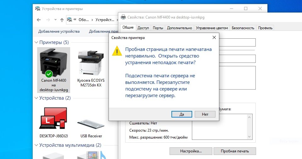Click the location input field
Viewport: 302px width, 159px height.
click(237, 59)
